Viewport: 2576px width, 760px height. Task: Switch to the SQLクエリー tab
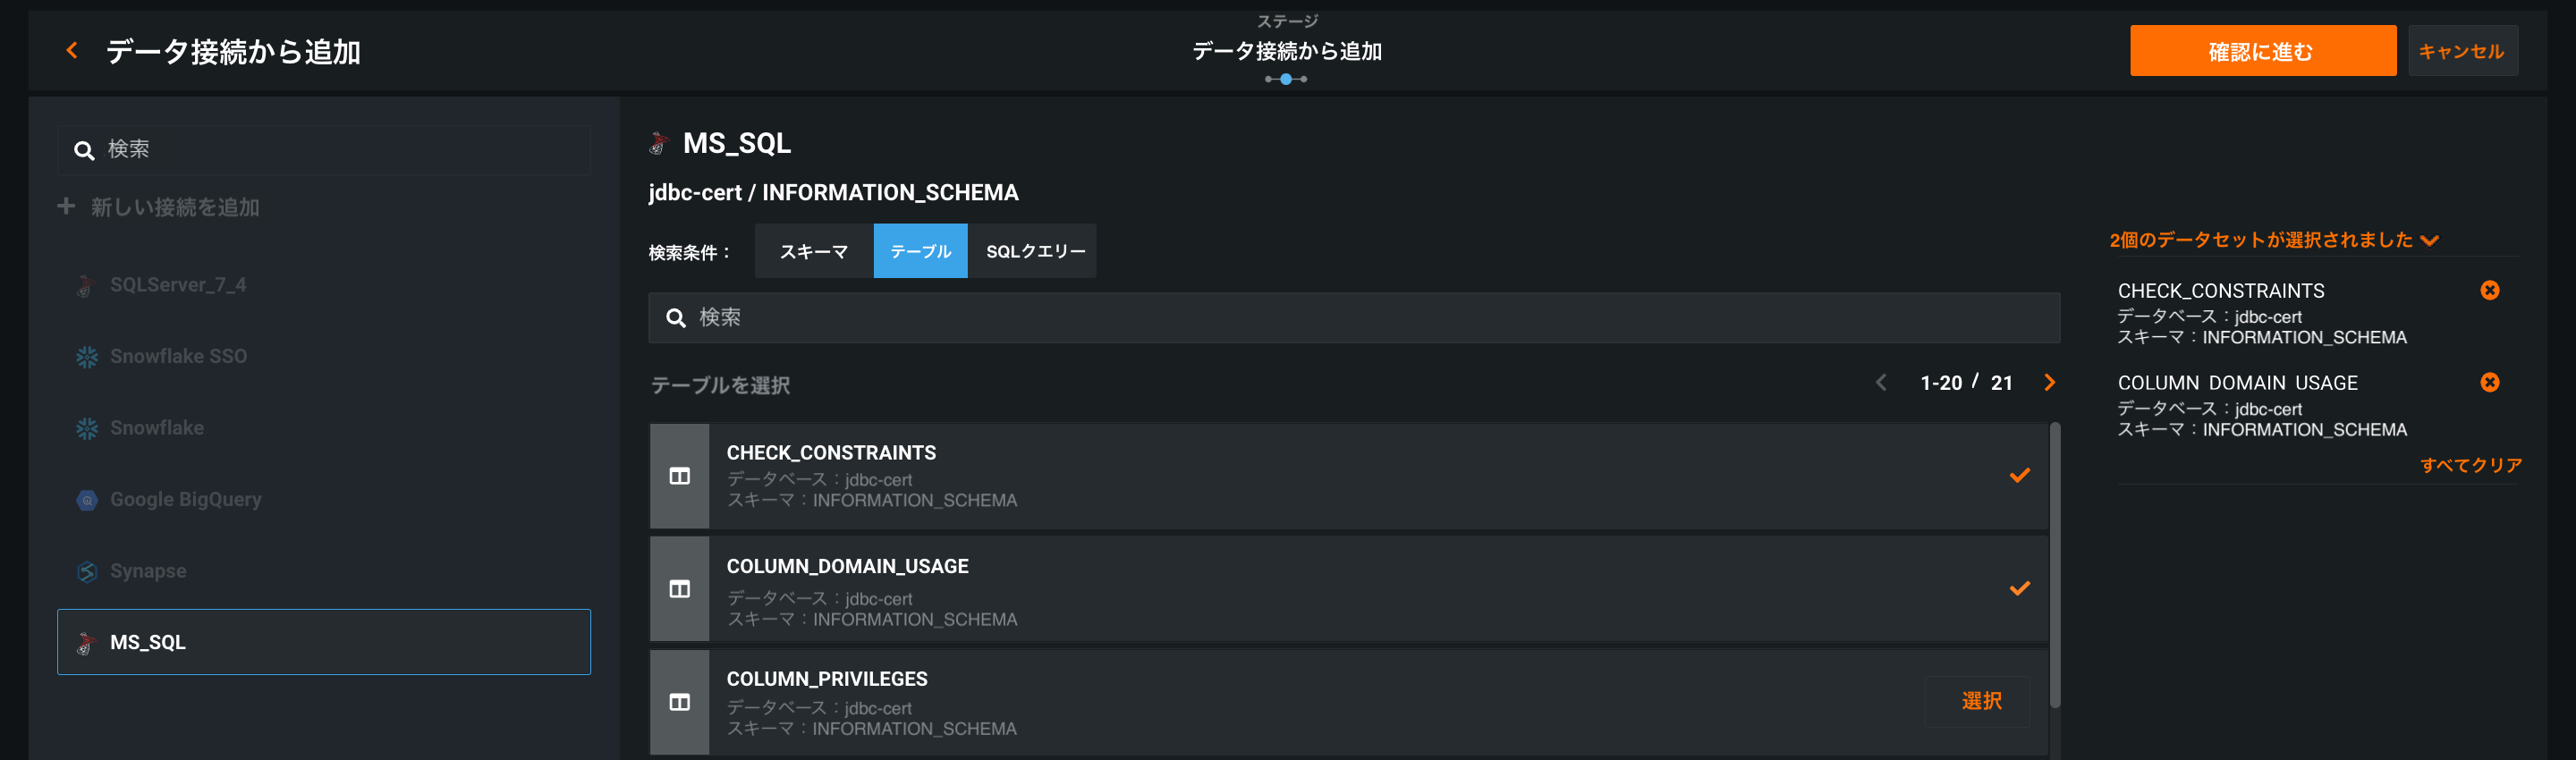[x=1035, y=251]
